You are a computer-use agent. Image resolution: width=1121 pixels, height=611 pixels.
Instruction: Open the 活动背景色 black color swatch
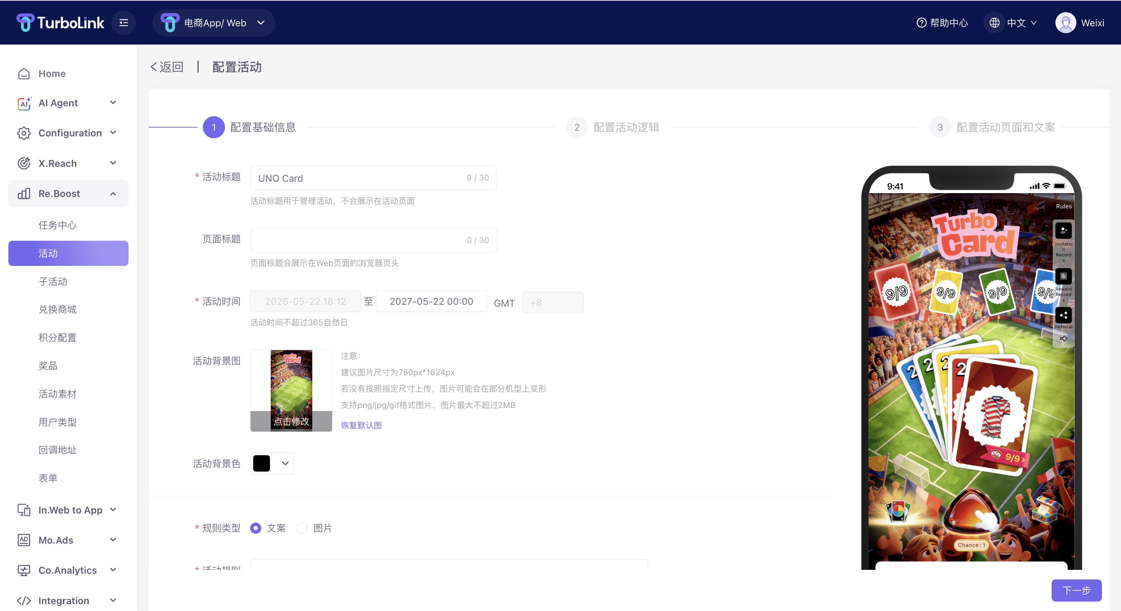[x=262, y=463]
